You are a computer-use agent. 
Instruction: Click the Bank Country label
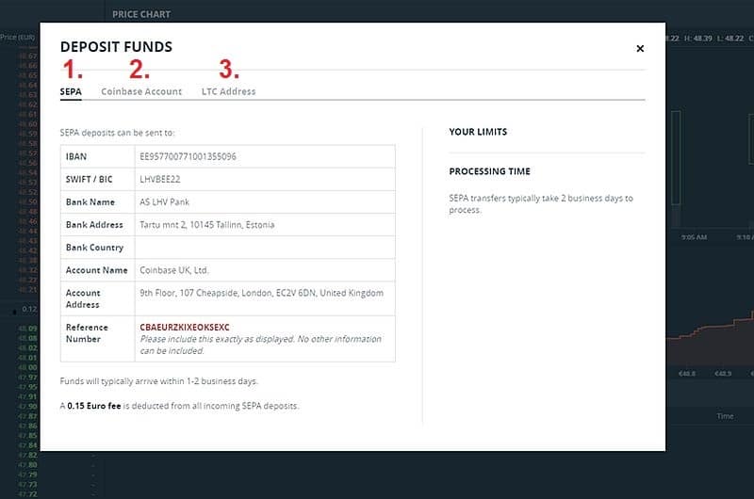(x=95, y=248)
